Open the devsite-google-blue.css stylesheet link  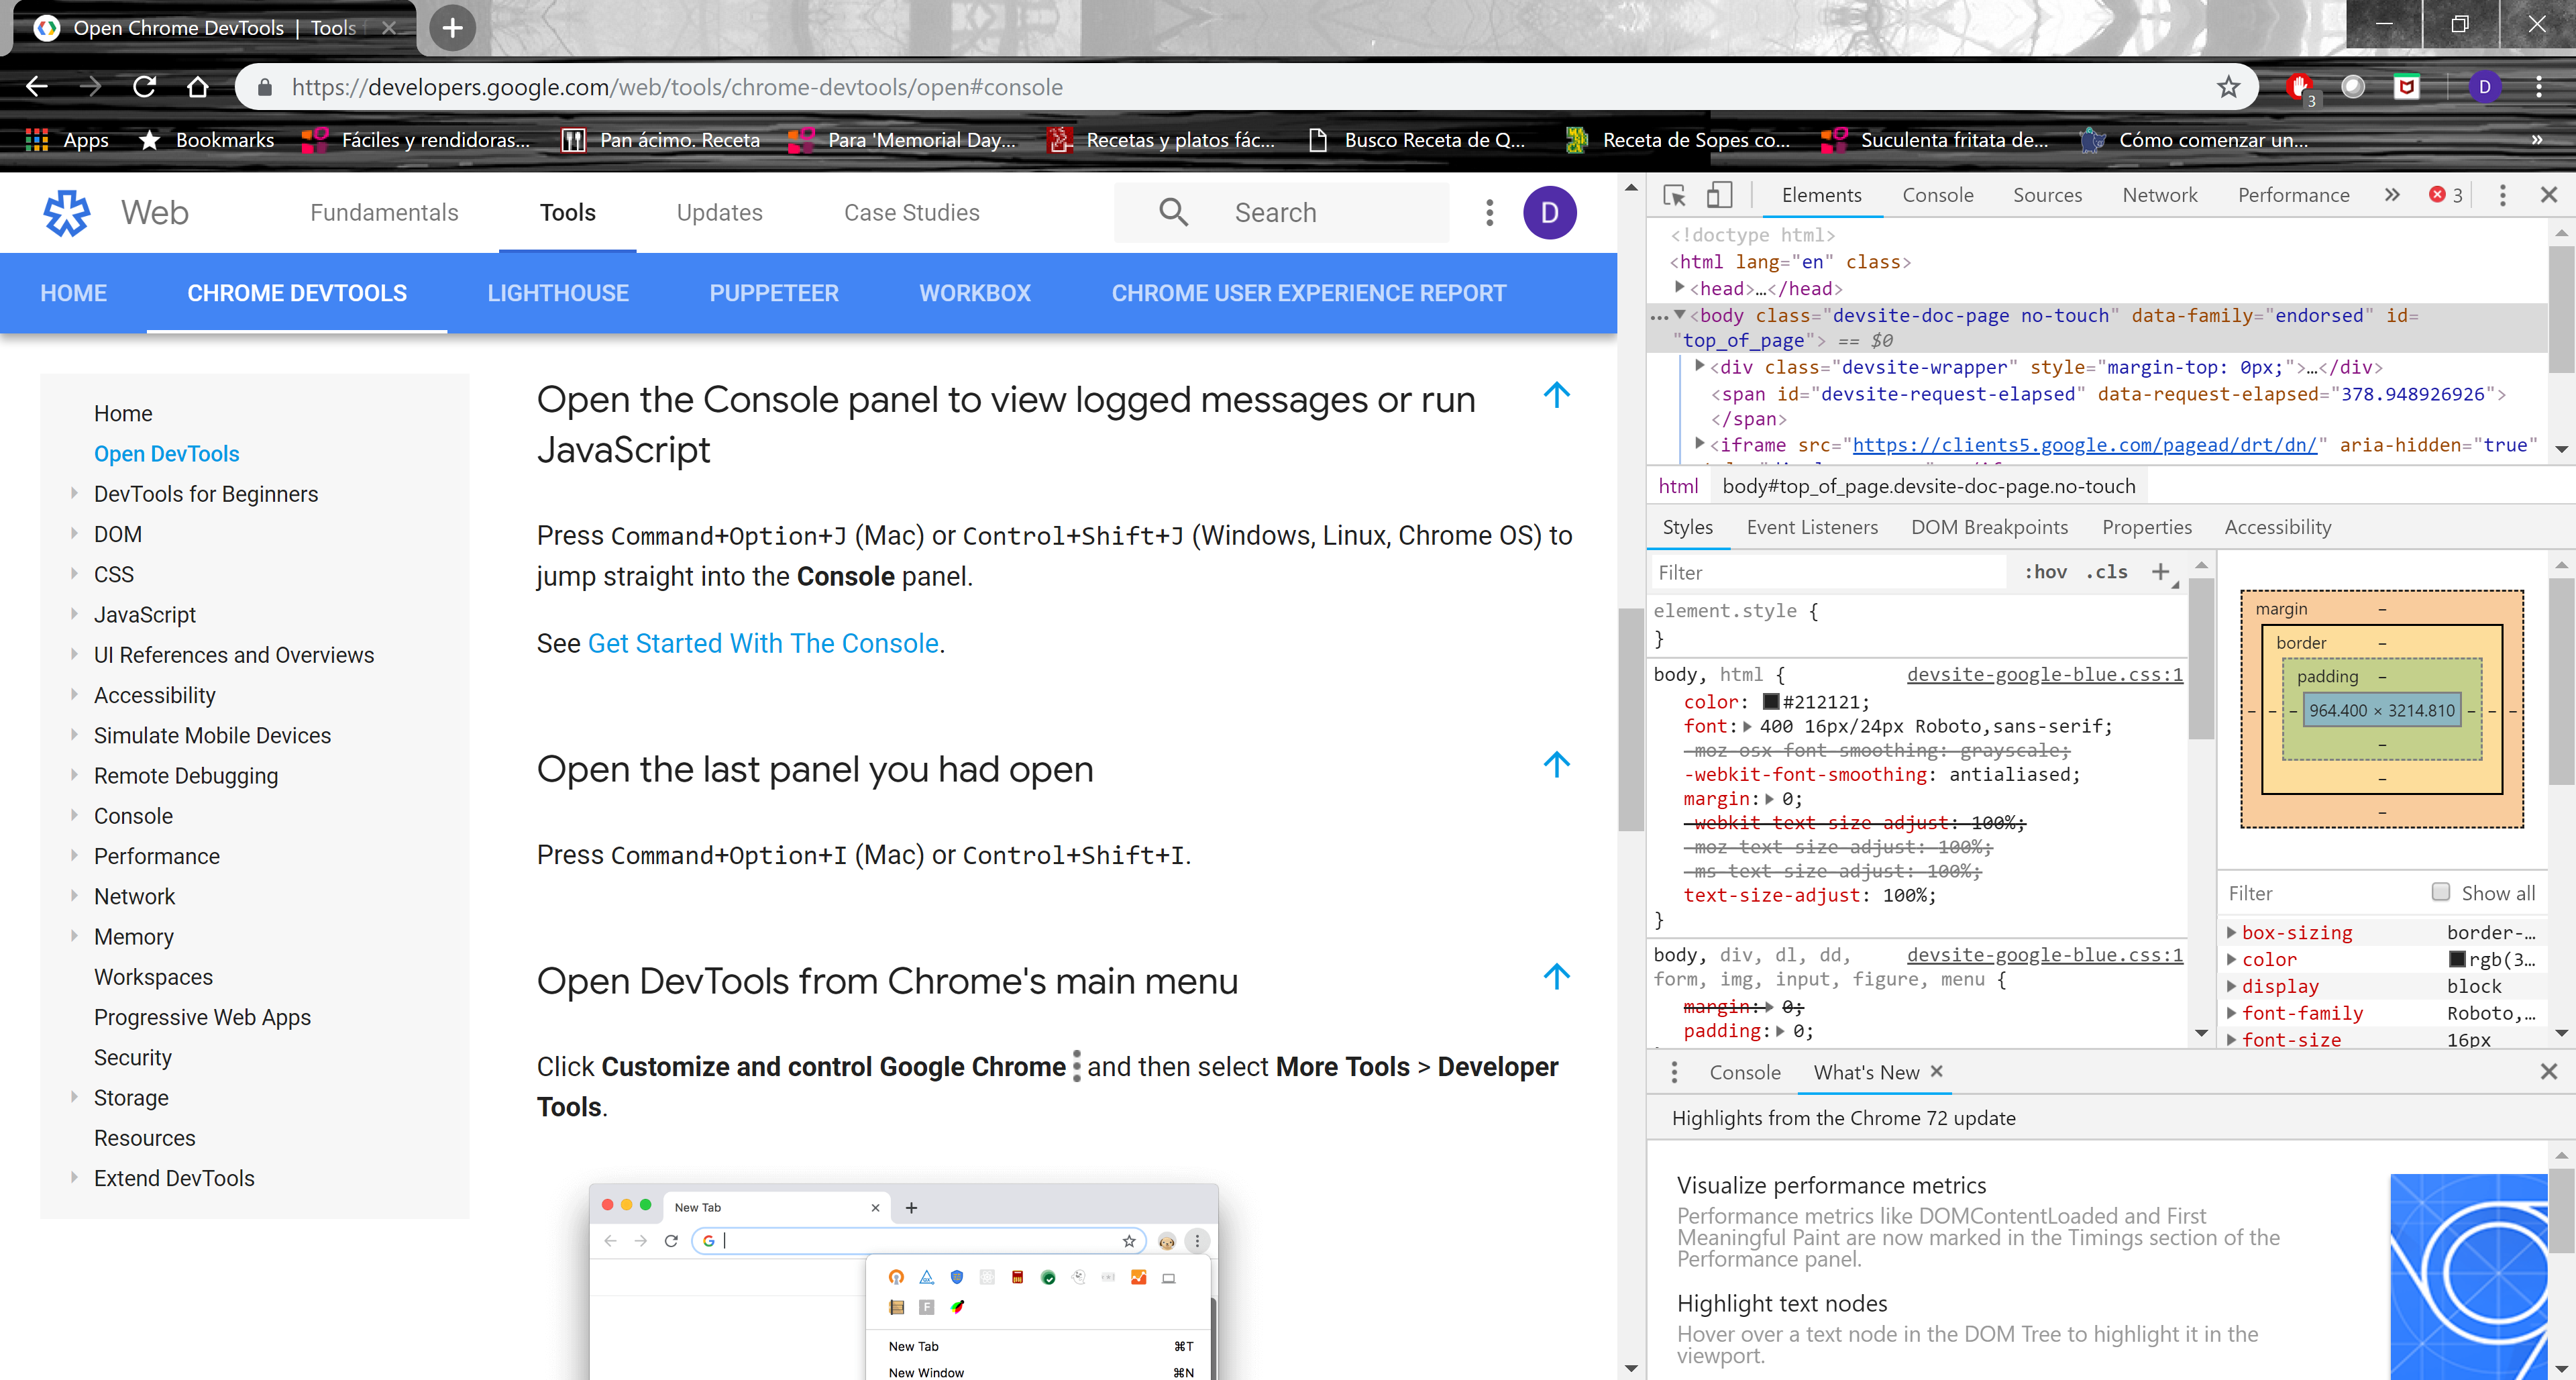[x=2044, y=674]
